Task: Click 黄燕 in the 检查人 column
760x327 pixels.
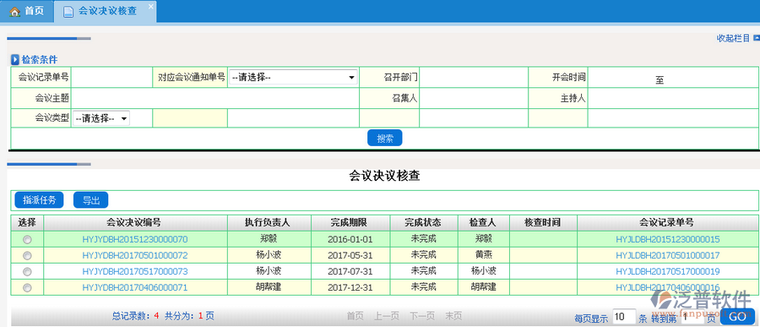Action: coord(483,254)
